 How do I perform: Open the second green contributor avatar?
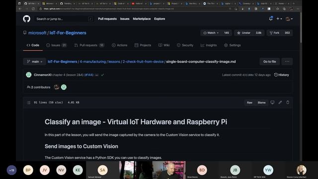click(x=64, y=87)
